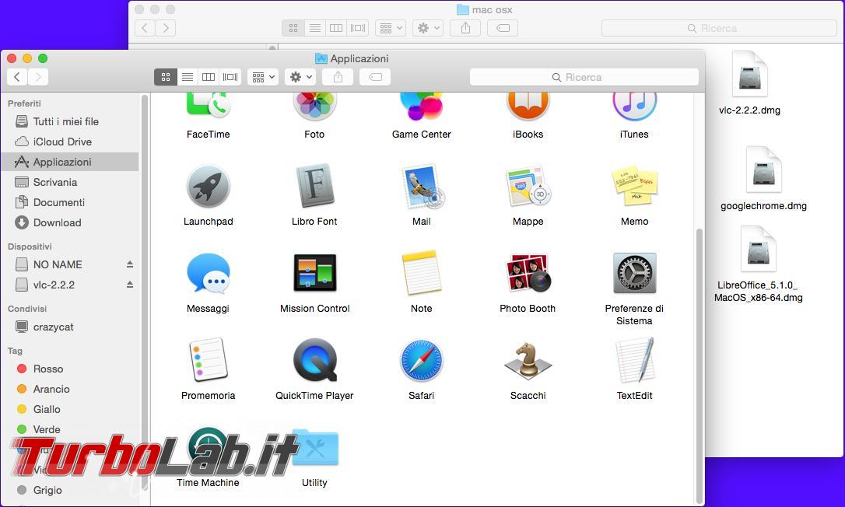Go back in Applicazioni window

point(17,77)
